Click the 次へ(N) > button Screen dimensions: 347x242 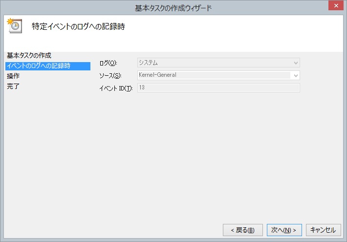pyautogui.click(x=284, y=230)
